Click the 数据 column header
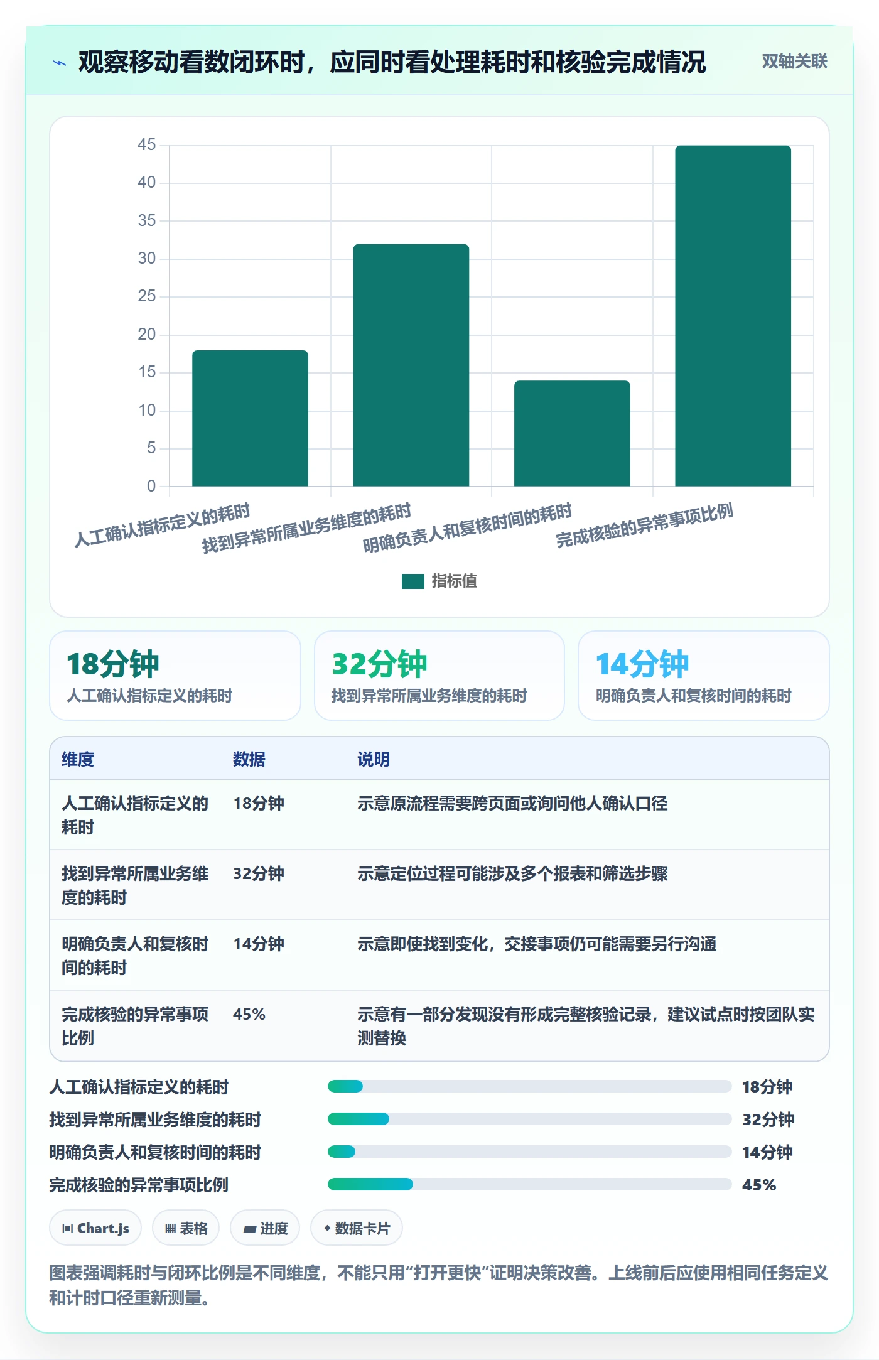The height and width of the screenshot is (1360, 879). tap(249, 759)
